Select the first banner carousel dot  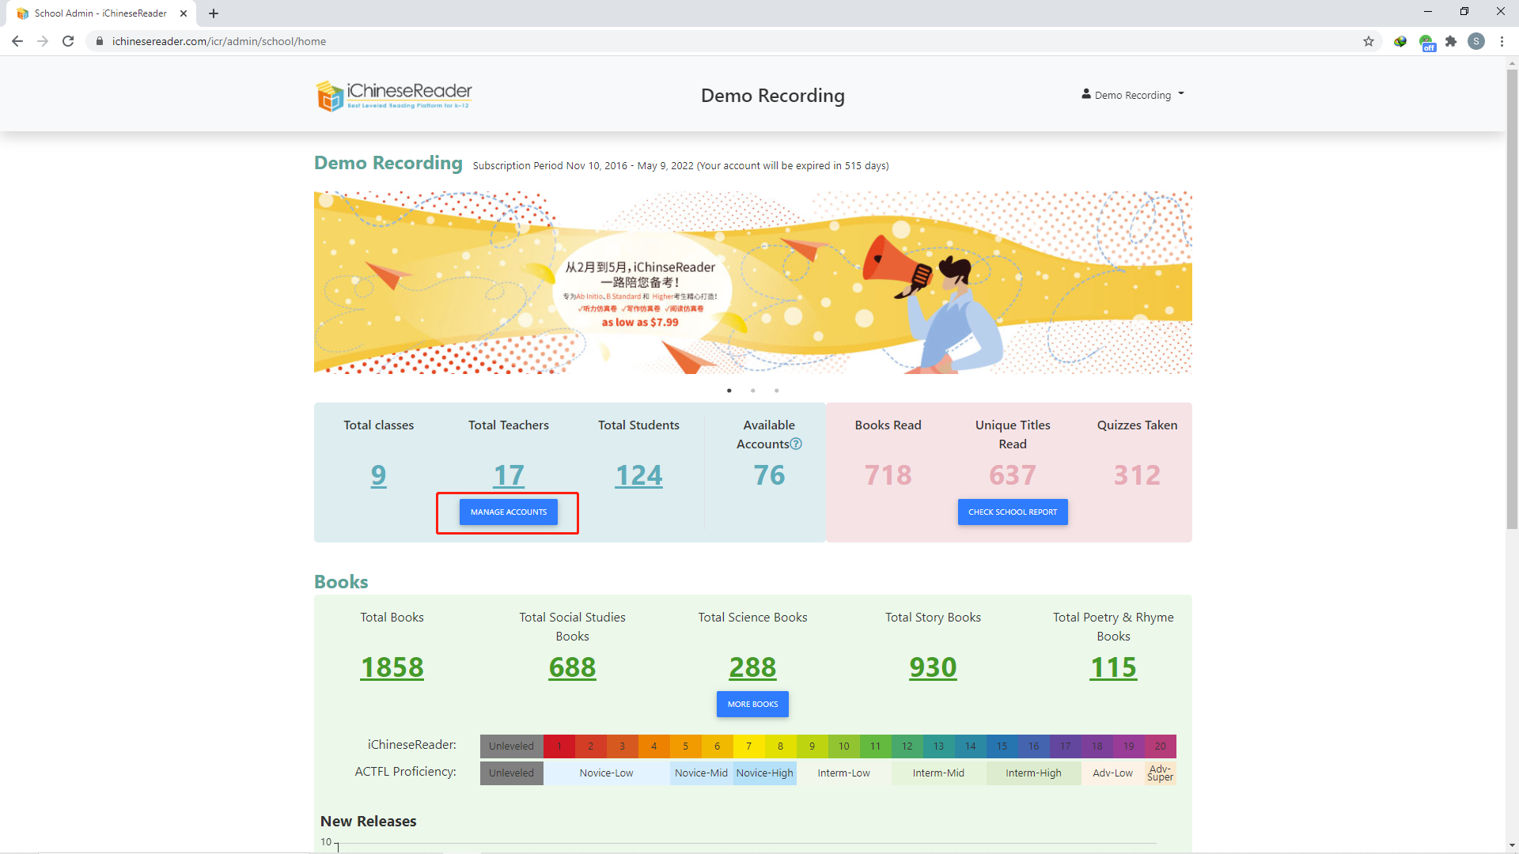[x=729, y=391]
